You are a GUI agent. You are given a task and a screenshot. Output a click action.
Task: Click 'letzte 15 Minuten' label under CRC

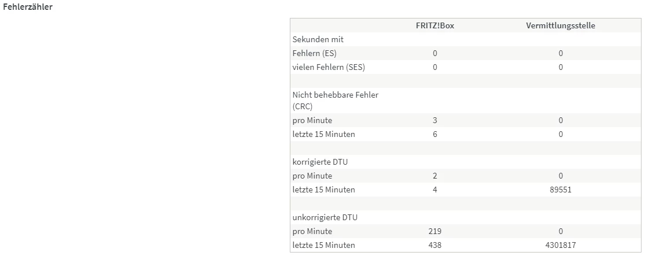323,134
